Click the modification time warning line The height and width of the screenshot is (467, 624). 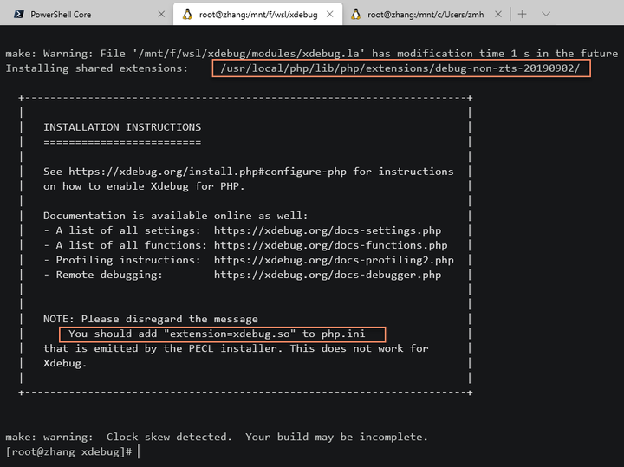[312, 54]
